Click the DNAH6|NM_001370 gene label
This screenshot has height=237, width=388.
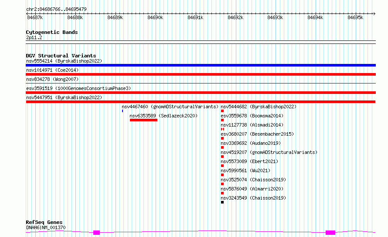(46, 227)
